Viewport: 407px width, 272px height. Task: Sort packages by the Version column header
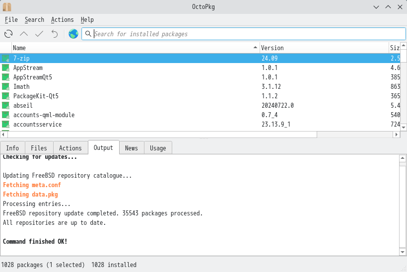click(x=323, y=48)
